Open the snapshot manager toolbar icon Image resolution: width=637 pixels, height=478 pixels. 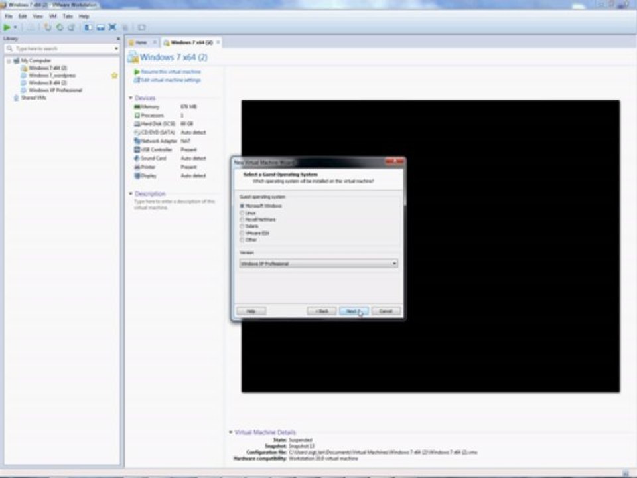pos(72,27)
